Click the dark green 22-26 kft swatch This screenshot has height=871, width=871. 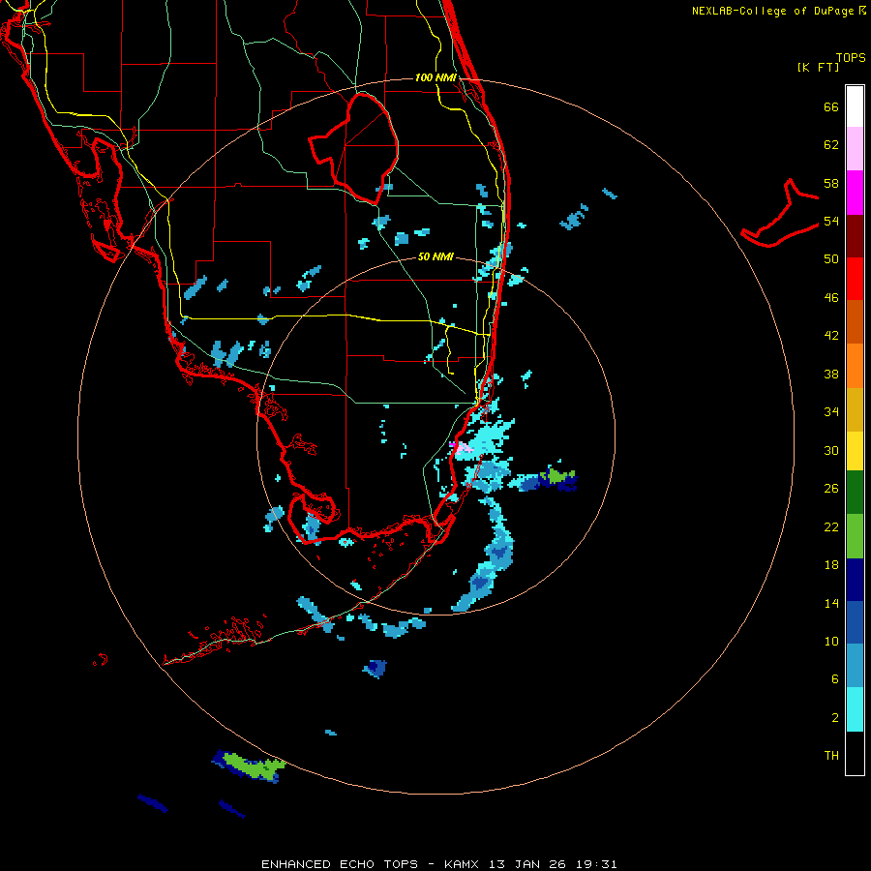click(x=855, y=493)
